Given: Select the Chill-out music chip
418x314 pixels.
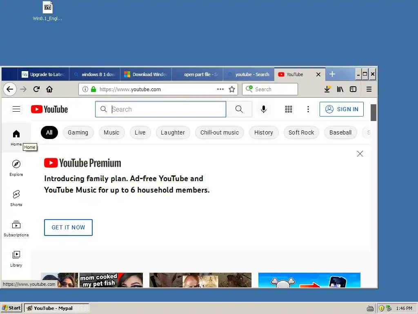Looking at the screenshot, I should click(219, 132).
